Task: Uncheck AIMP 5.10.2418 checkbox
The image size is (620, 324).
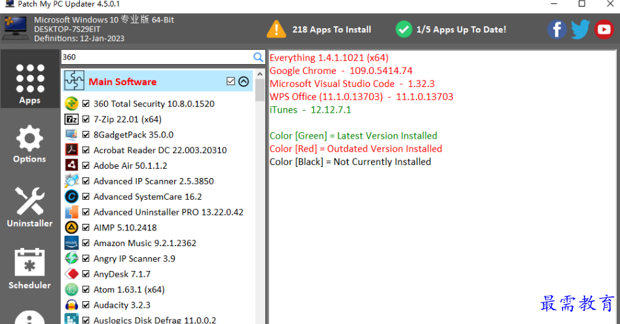Action: tap(86, 228)
